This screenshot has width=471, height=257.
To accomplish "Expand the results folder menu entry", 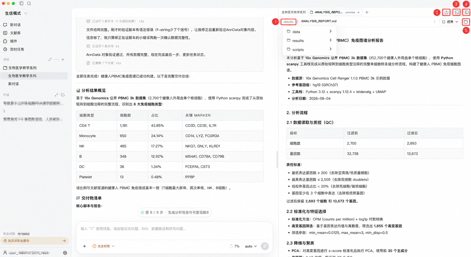I will click(309, 41).
